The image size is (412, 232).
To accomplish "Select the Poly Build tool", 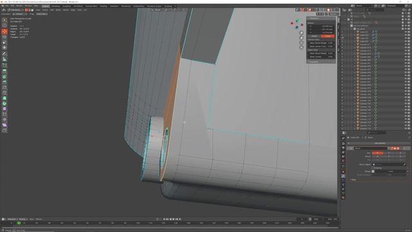I will [x=5, y=98].
